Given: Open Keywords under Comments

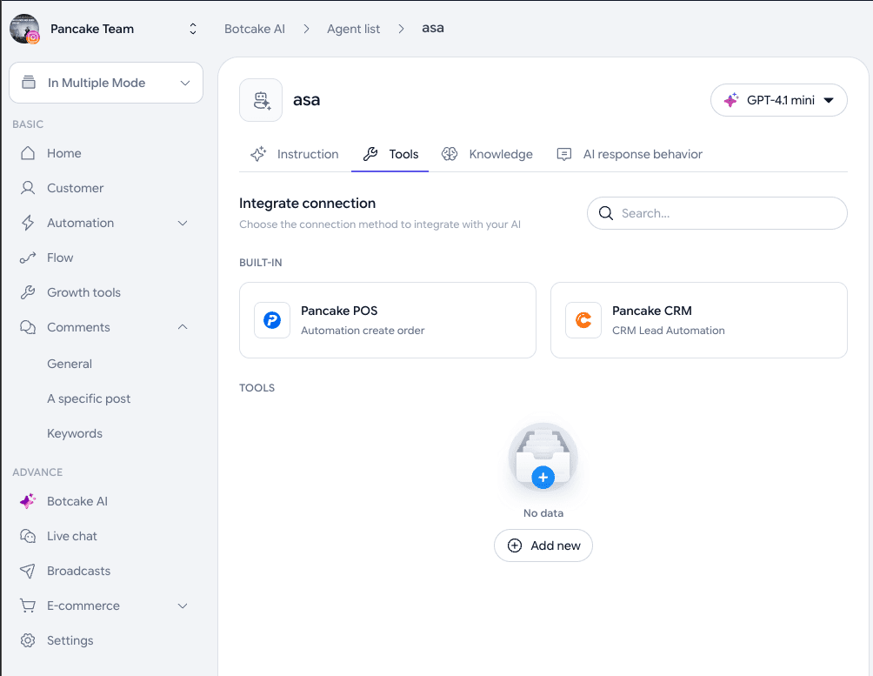Looking at the screenshot, I should tap(75, 433).
